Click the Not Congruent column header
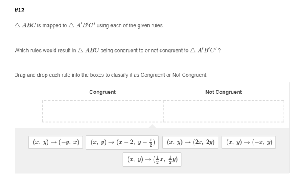Viewport: 308px width, 185px height. (x=223, y=92)
